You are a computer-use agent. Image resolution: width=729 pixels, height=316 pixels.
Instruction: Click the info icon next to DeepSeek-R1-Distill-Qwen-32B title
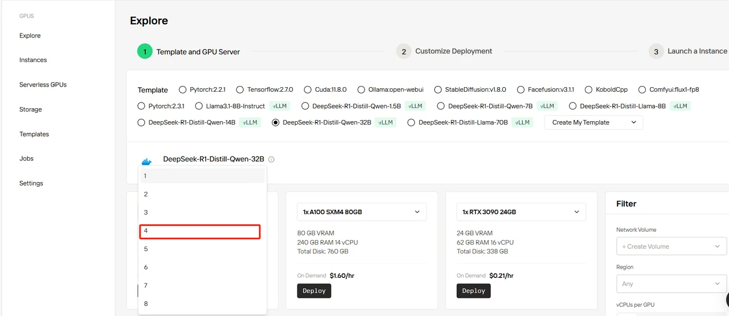tap(271, 159)
